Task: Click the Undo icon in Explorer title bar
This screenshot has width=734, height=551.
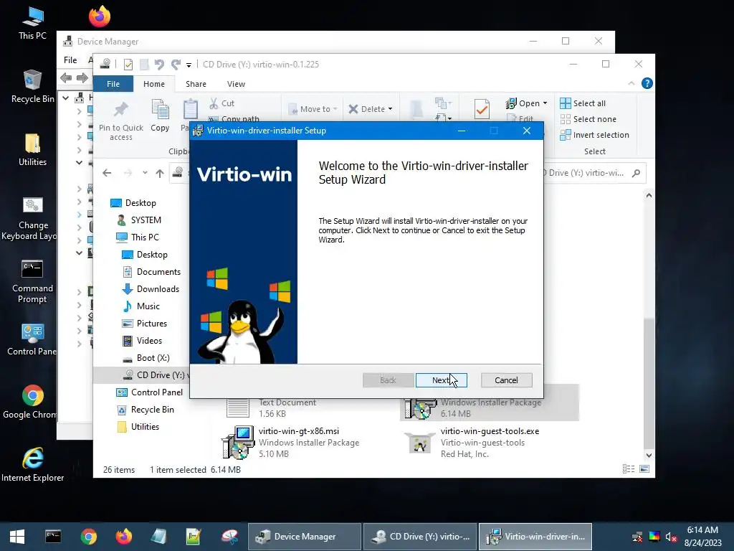Action: pos(159,64)
